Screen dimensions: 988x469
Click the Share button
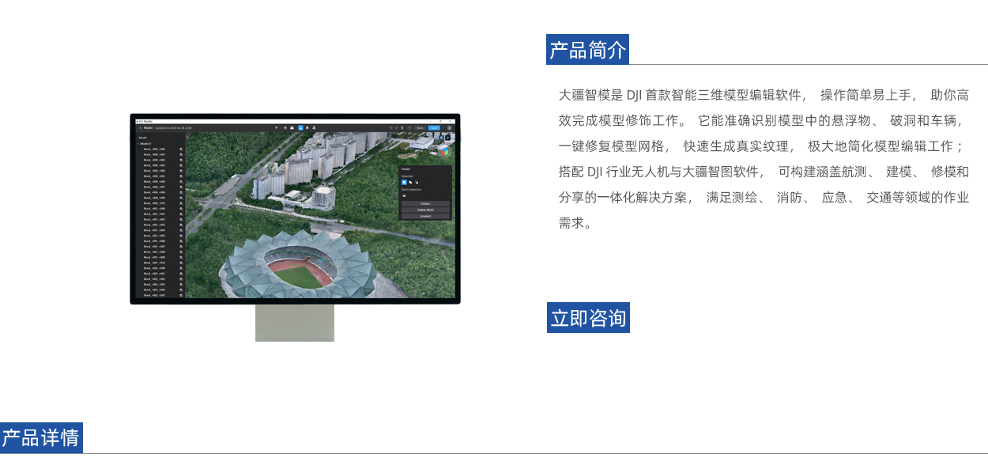pos(420,127)
